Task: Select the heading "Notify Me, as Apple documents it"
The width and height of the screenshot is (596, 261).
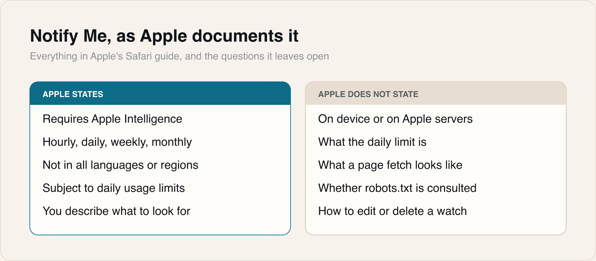Action: click(164, 36)
